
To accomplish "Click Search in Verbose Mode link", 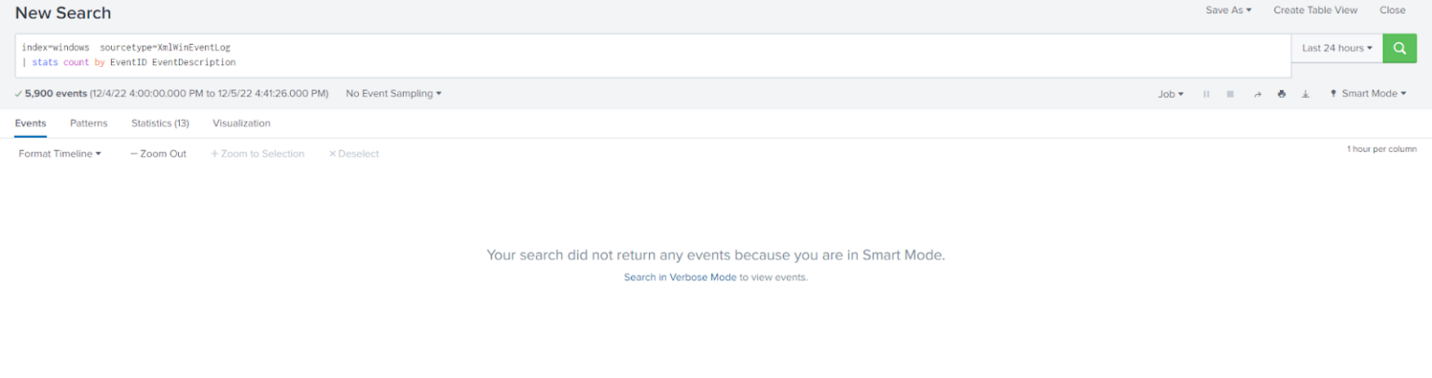I will tap(681, 277).
